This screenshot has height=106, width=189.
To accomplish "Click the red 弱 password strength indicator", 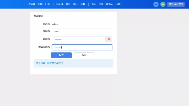I will pyautogui.click(x=109, y=39).
